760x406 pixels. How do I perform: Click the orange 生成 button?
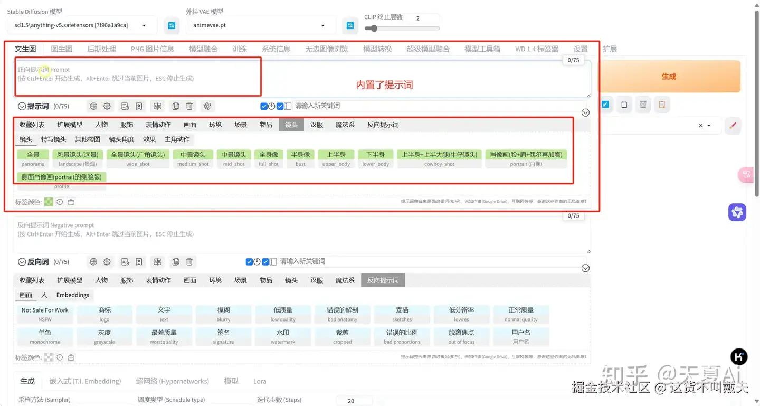tap(669, 76)
